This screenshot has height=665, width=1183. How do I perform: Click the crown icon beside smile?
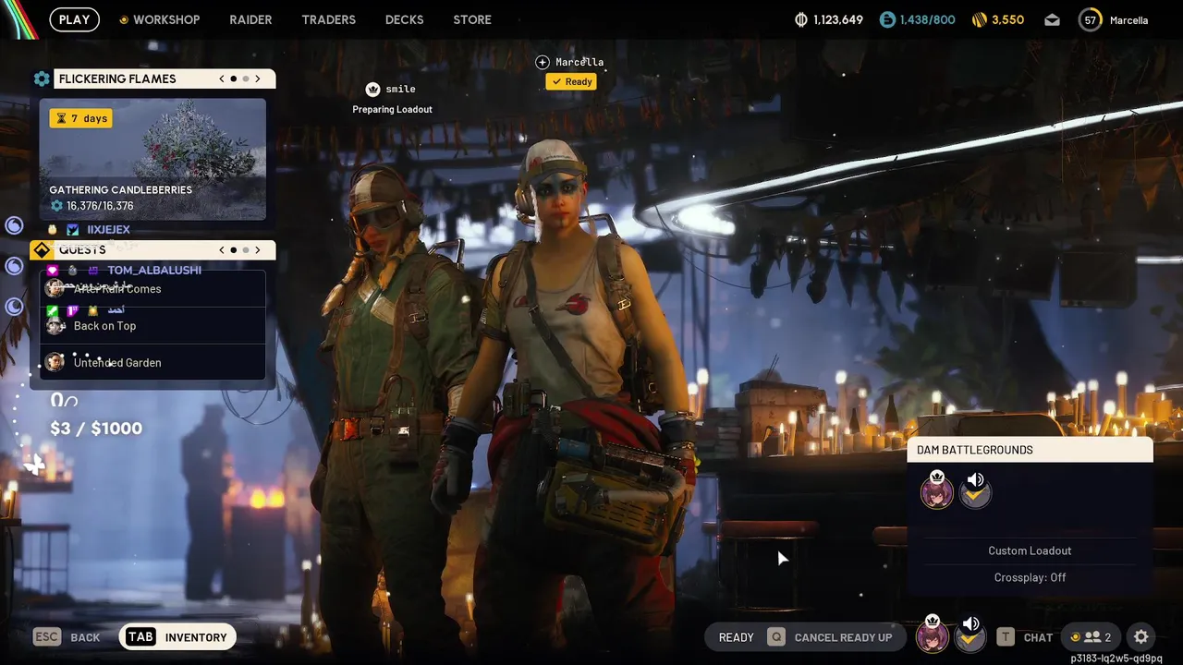click(372, 89)
